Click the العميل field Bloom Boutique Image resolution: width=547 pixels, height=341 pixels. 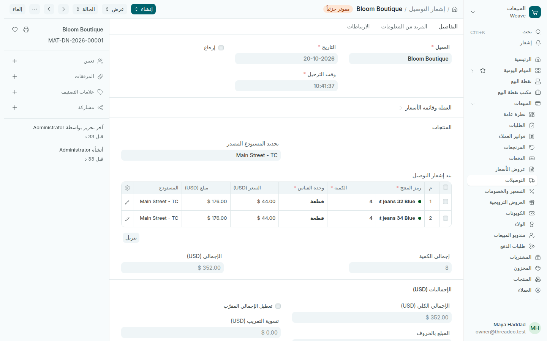pyautogui.click(x=400, y=59)
